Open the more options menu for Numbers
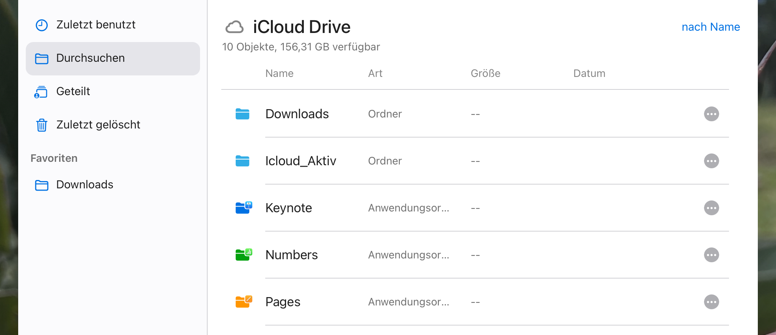The height and width of the screenshot is (335, 776). (x=711, y=255)
